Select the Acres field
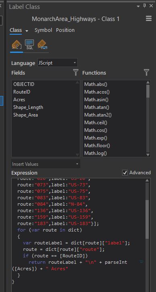 pyautogui.click(x=19, y=100)
